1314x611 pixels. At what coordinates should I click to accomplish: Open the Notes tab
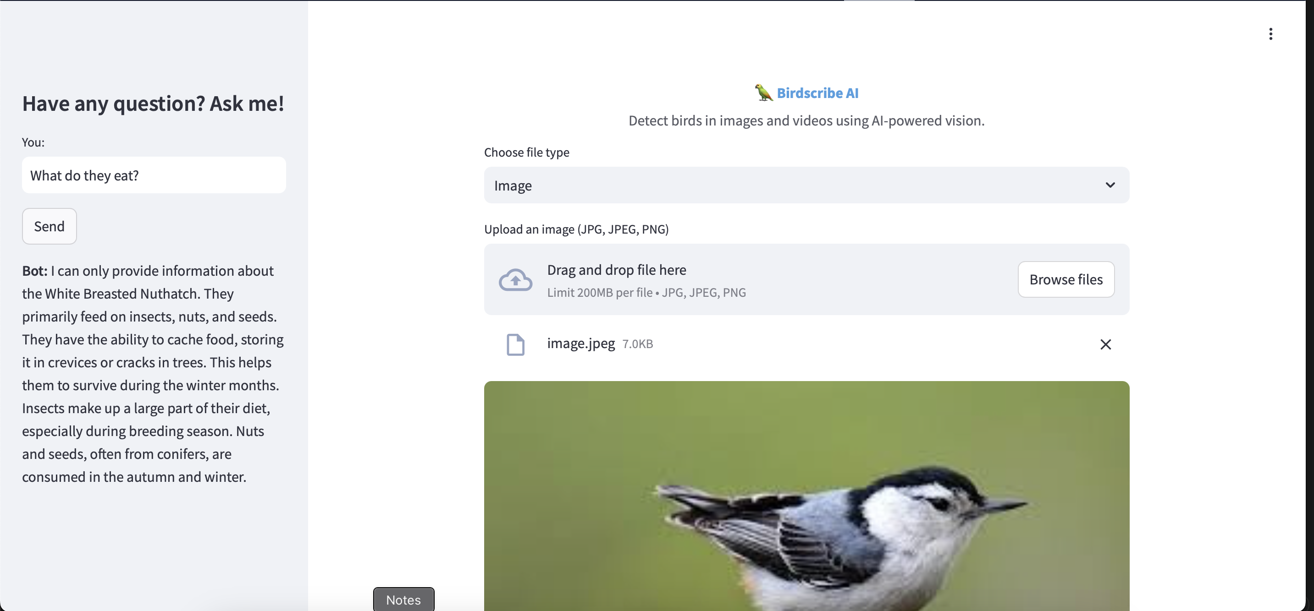(x=403, y=600)
